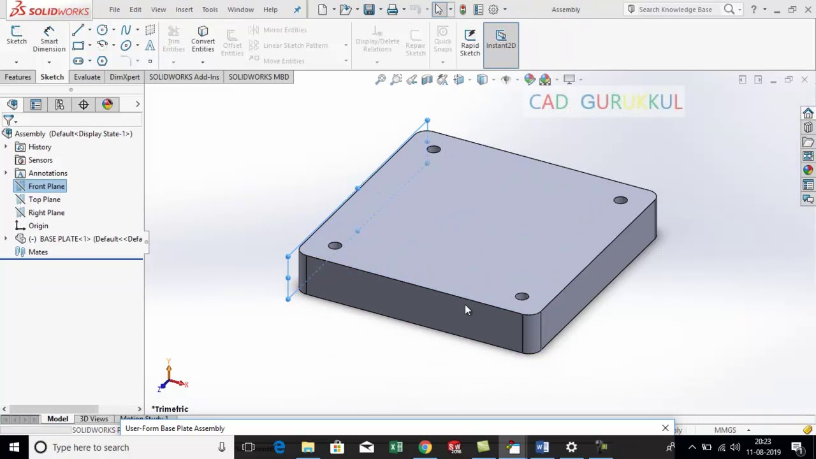The height and width of the screenshot is (459, 816).
Task: Toggle the Select cursor tool
Action: [439, 10]
